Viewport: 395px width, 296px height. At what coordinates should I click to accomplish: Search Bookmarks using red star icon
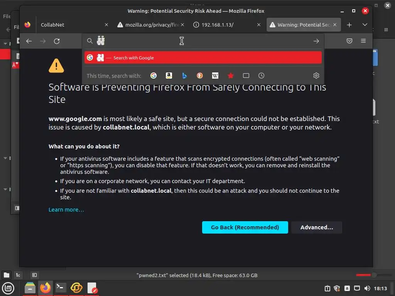click(231, 76)
